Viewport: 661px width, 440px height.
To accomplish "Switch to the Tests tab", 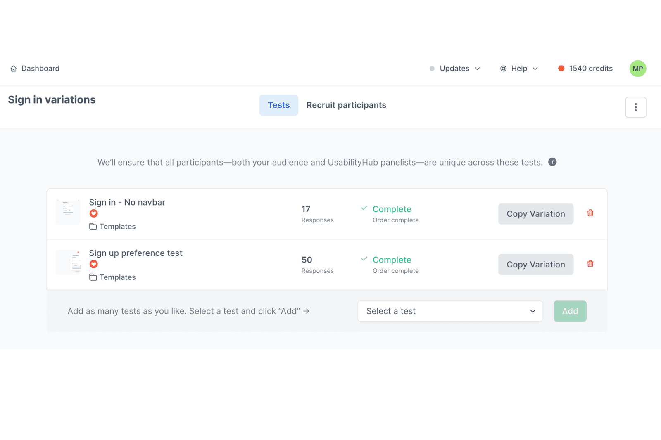I will tap(278, 105).
